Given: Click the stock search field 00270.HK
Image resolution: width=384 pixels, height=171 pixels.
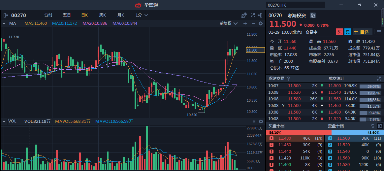Looking at the screenshot, I should tap(295, 5).
